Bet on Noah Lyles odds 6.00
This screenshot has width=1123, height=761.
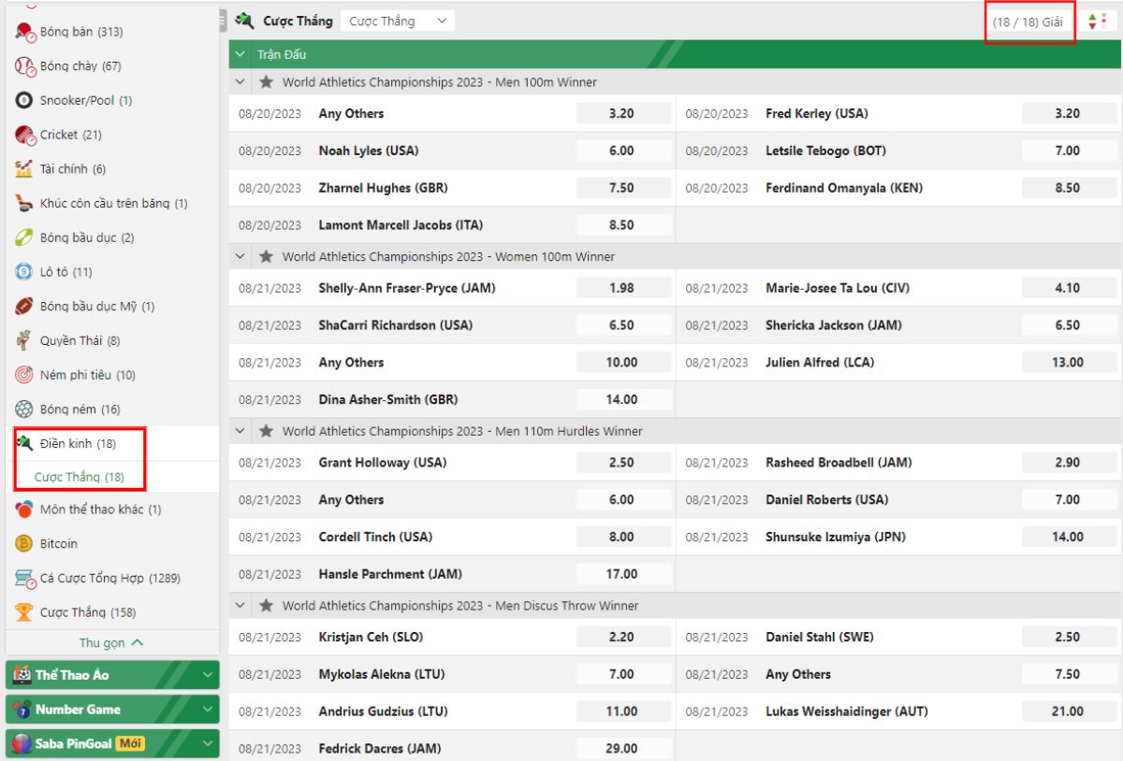(x=621, y=151)
